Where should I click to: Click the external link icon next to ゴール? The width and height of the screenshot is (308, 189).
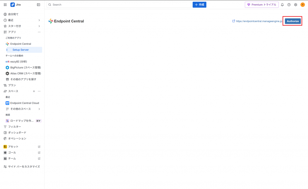click(39, 153)
